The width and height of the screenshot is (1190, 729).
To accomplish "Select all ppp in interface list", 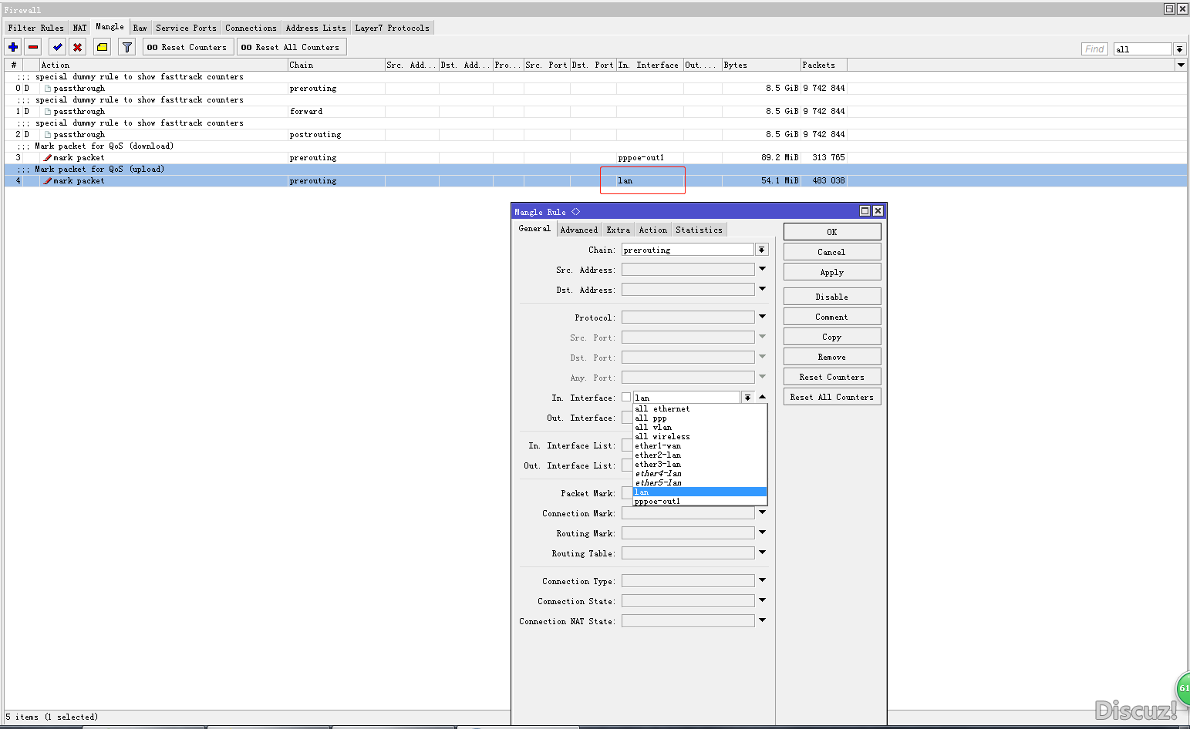I will point(700,418).
